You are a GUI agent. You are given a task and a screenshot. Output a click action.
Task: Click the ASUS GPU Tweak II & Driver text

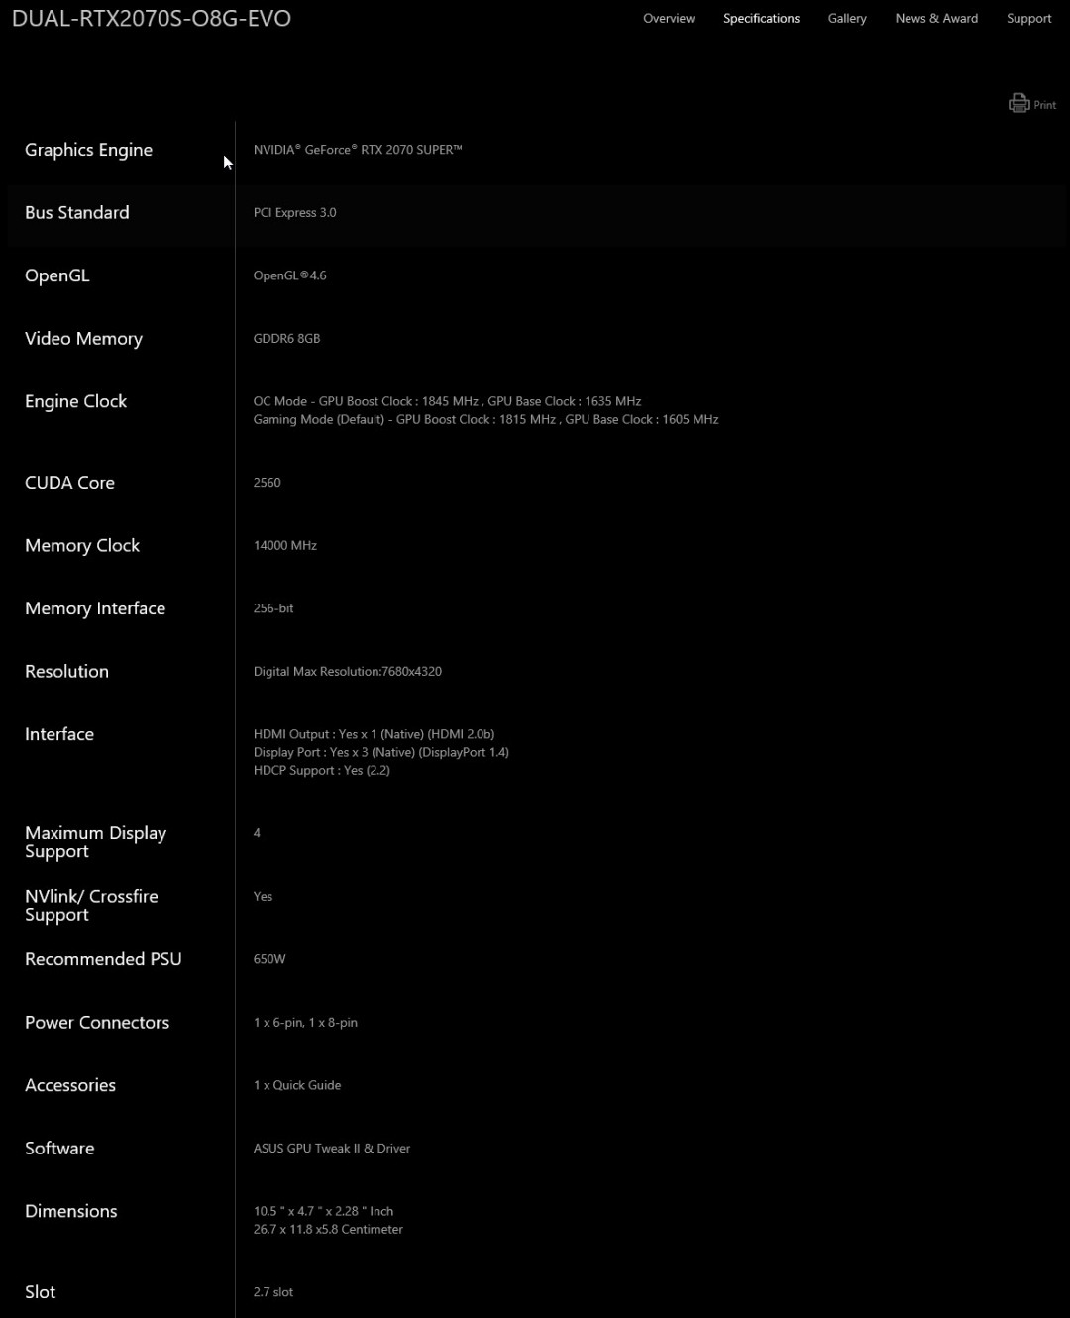[x=332, y=1148]
